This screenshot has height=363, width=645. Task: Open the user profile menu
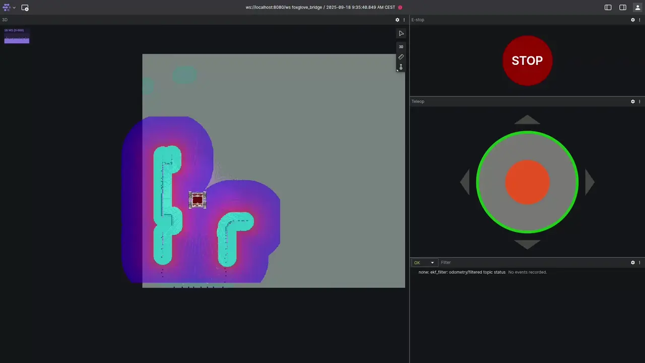tap(637, 8)
